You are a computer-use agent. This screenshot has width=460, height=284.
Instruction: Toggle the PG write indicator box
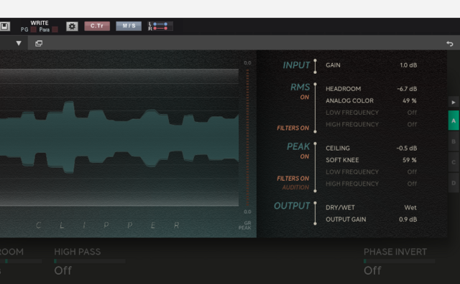[34, 29]
